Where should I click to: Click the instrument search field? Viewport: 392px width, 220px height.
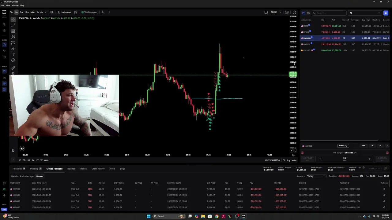coord(329,13)
